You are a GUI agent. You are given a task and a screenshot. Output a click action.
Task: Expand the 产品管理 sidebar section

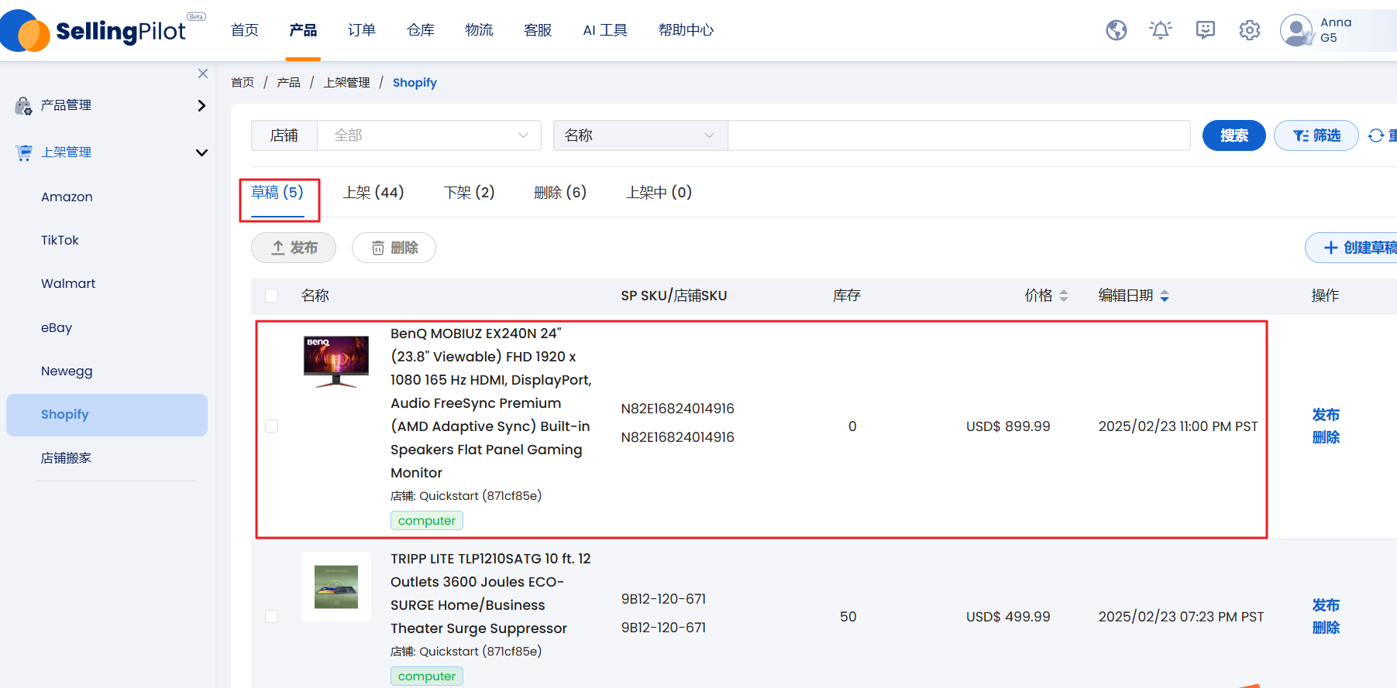pos(201,105)
